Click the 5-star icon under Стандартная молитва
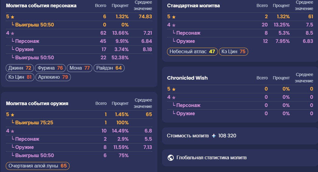 click(x=174, y=17)
